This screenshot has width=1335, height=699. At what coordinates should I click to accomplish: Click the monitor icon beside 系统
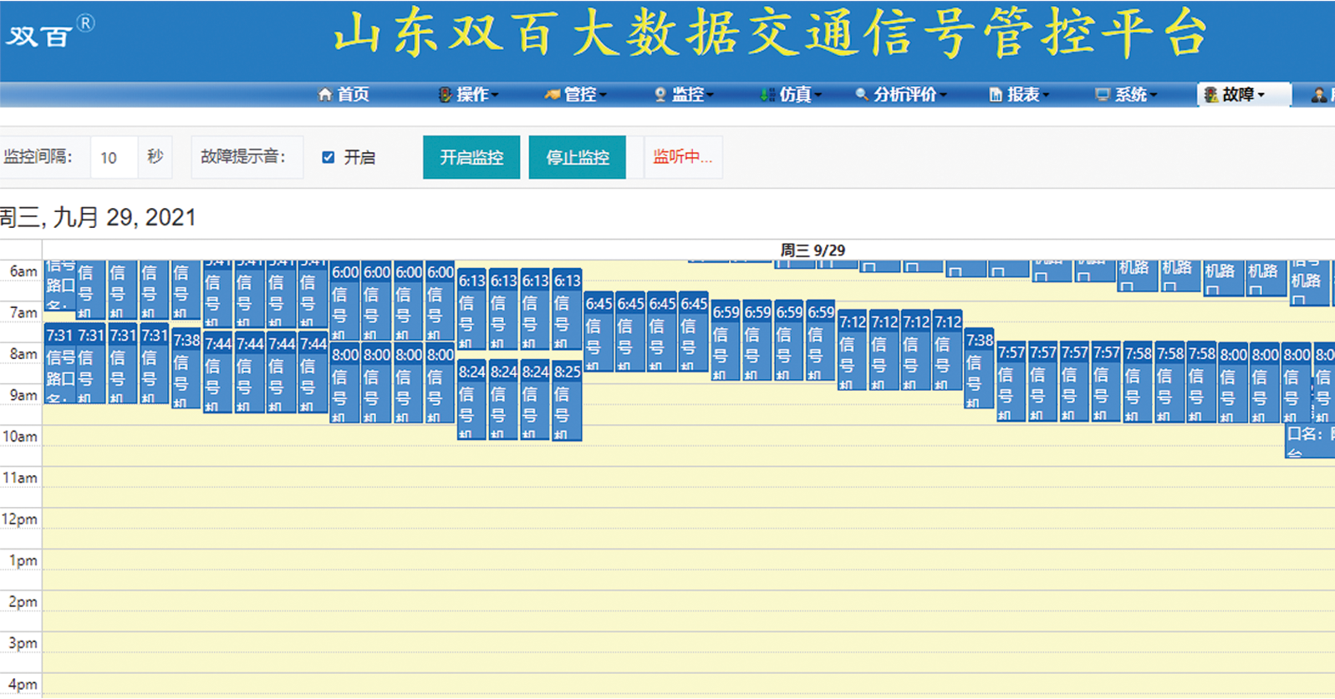pos(1103,94)
